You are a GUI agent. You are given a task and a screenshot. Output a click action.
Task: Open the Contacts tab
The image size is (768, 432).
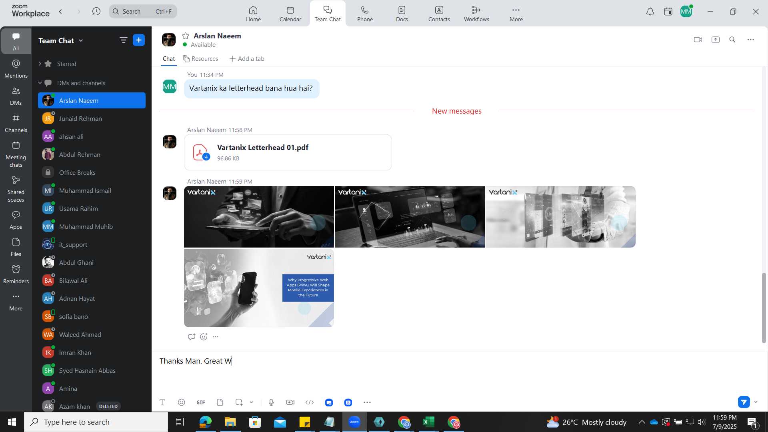pos(439,14)
